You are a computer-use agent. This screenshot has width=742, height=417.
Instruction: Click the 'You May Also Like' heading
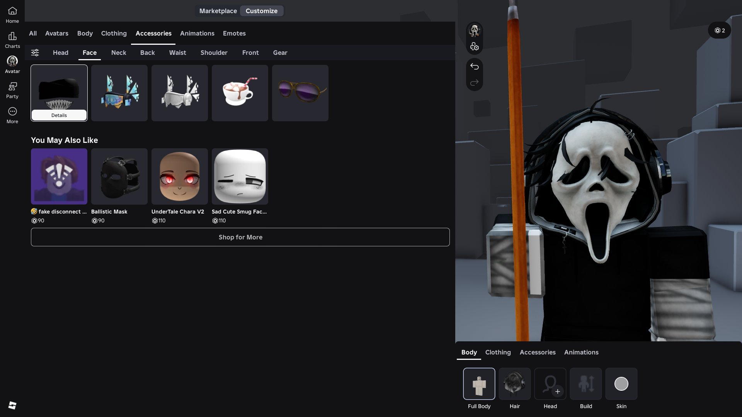[x=65, y=140]
